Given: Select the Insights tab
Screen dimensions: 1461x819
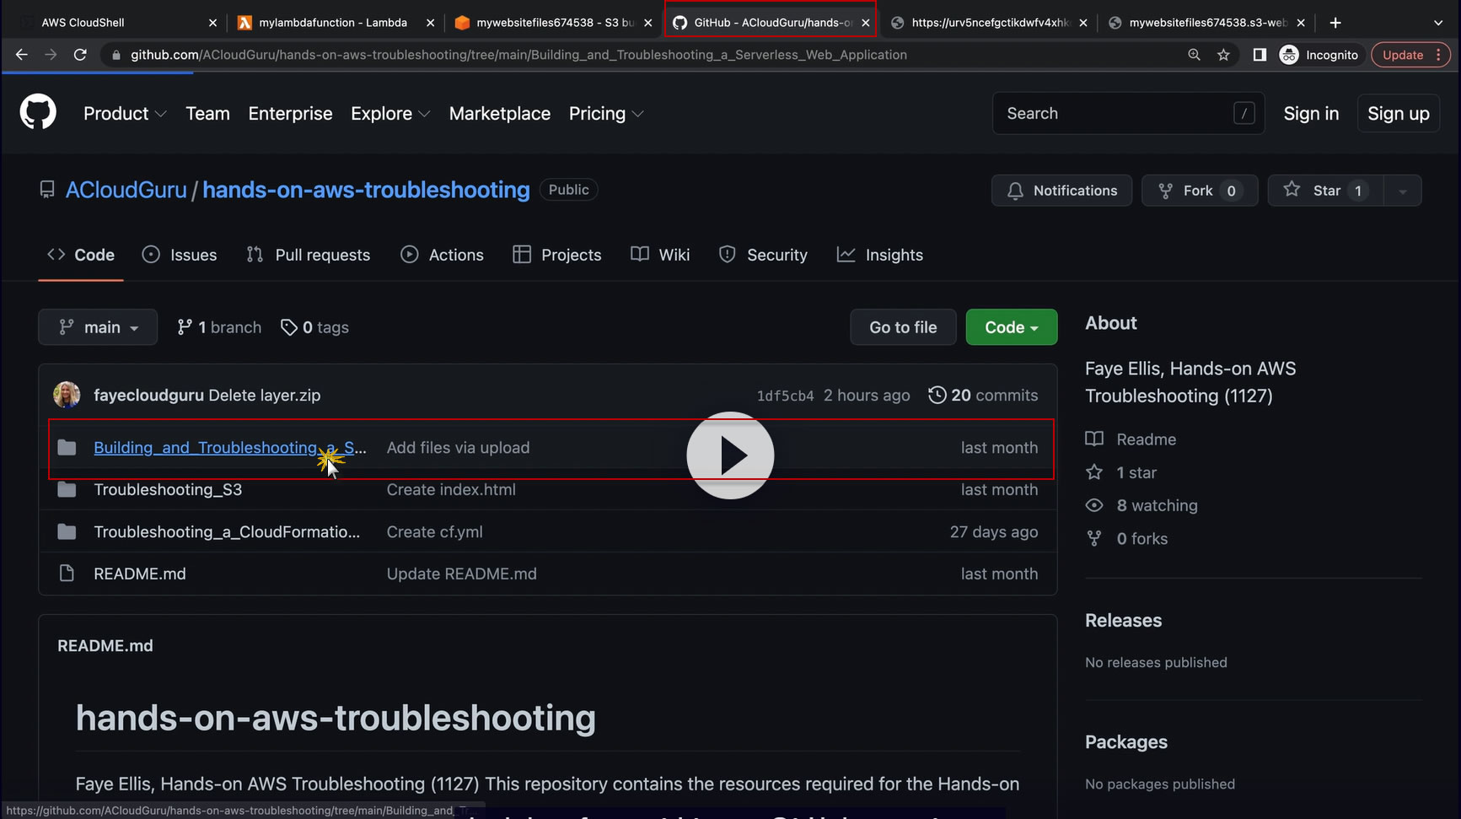Looking at the screenshot, I should pyautogui.click(x=880, y=255).
